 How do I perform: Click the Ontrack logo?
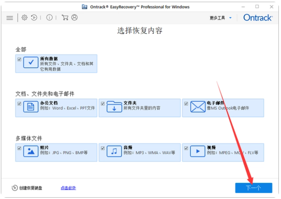coord(258,17)
